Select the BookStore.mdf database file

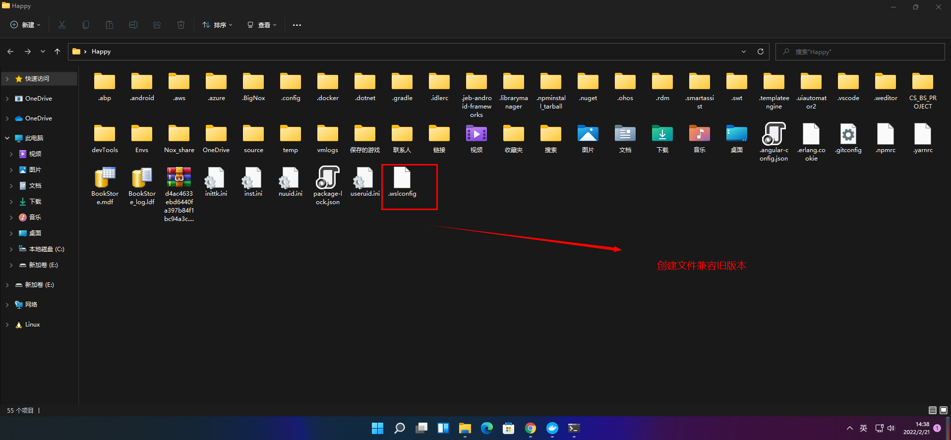pyautogui.click(x=105, y=186)
